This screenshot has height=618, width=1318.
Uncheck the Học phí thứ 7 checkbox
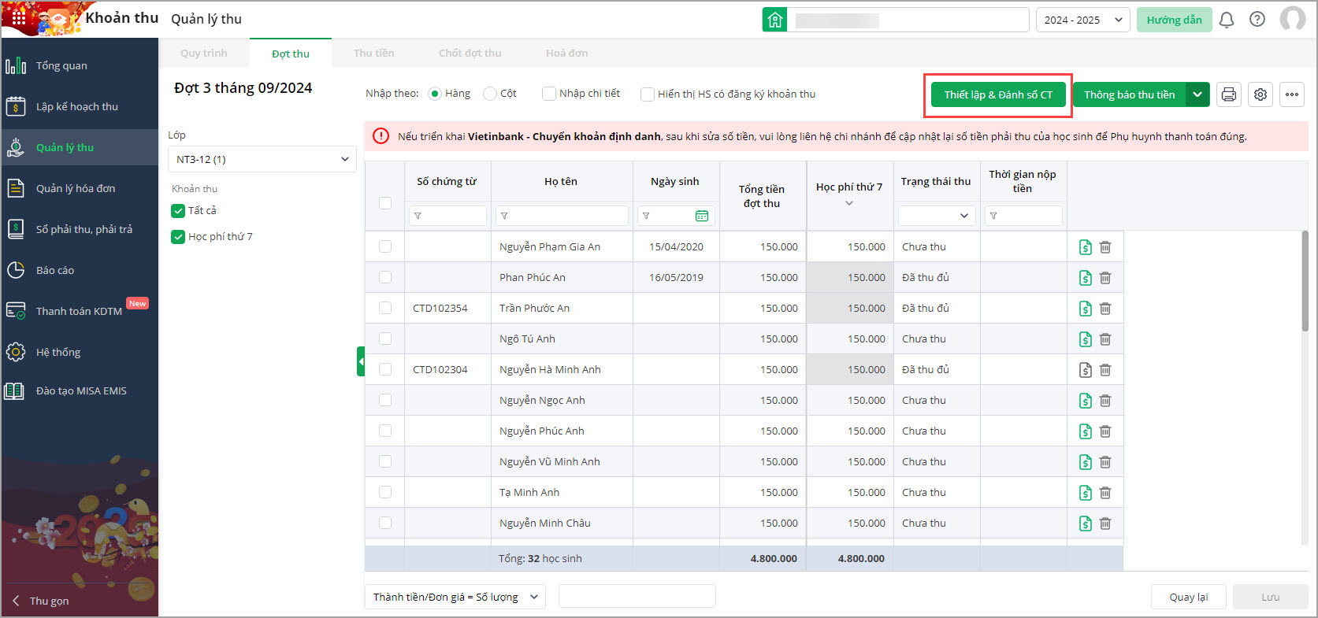178,237
